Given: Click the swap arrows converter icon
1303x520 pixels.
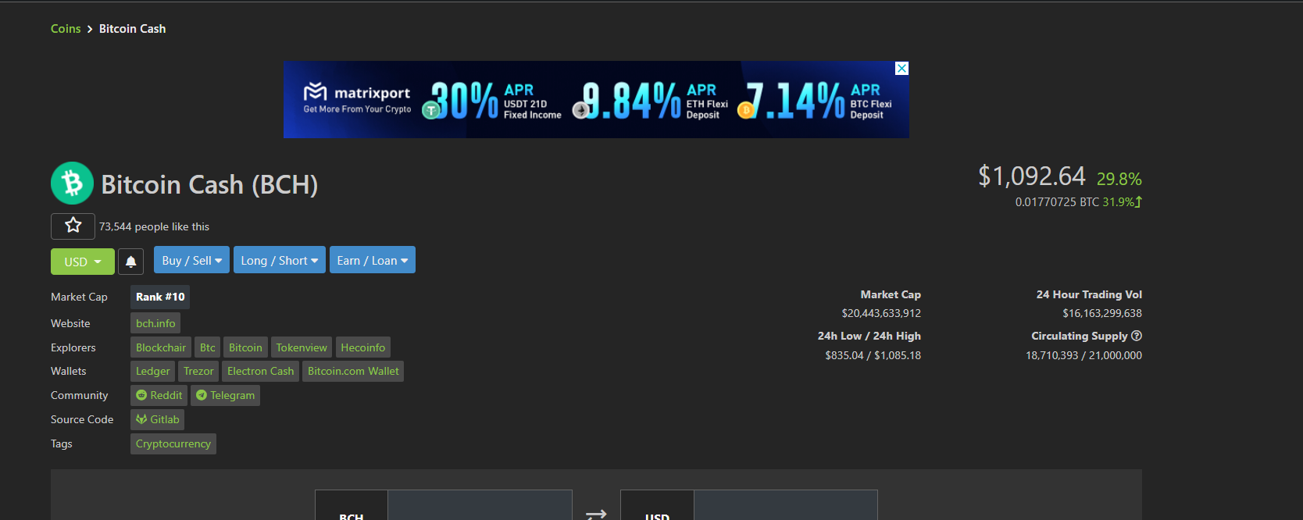Looking at the screenshot, I should pyautogui.click(x=596, y=514).
